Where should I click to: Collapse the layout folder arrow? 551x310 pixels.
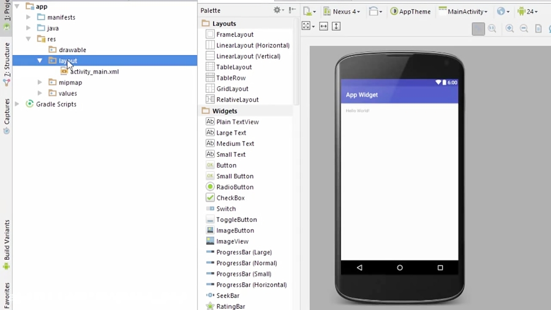[40, 61]
